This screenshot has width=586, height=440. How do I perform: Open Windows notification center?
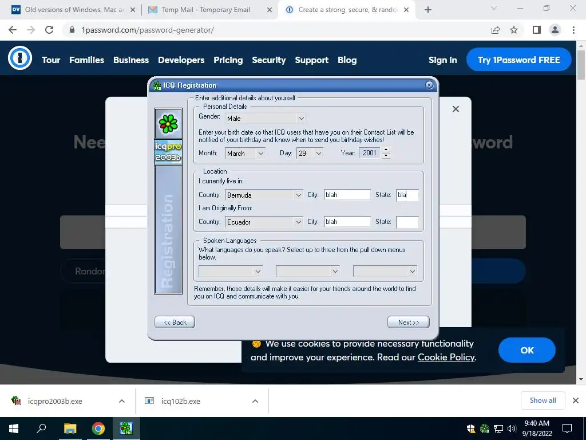[x=567, y=429]
